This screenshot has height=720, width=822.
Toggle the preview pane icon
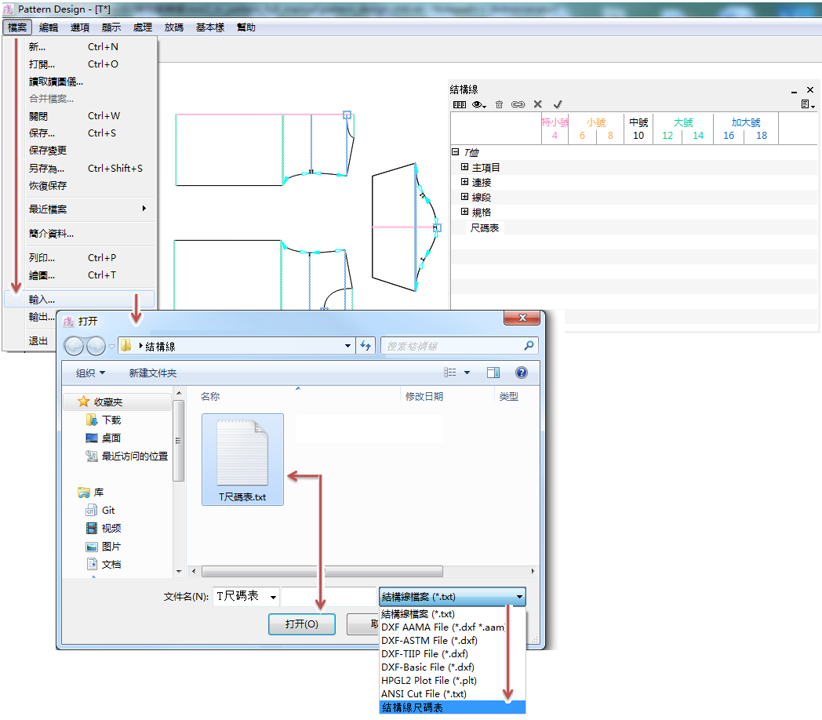tap(493, 373)
